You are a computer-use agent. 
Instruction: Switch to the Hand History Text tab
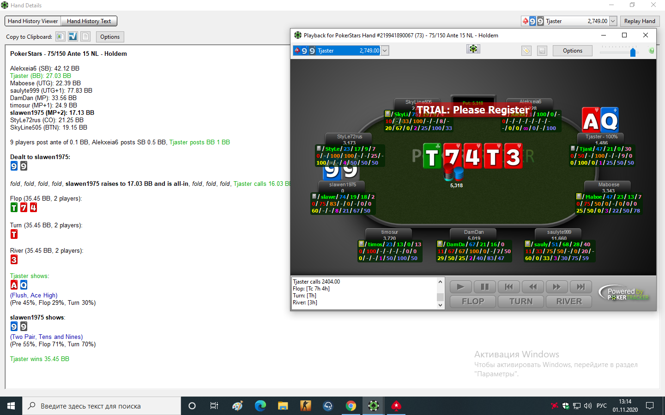tap(89, 21)
